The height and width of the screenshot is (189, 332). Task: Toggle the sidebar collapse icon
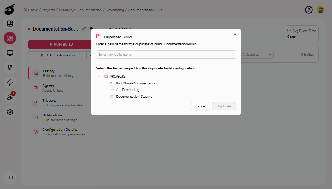(x=10, y=178)
